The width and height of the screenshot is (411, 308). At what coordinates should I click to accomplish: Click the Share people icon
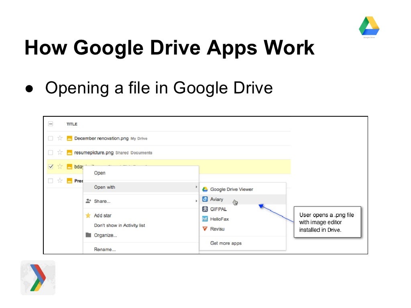click(x=88, y=201)
